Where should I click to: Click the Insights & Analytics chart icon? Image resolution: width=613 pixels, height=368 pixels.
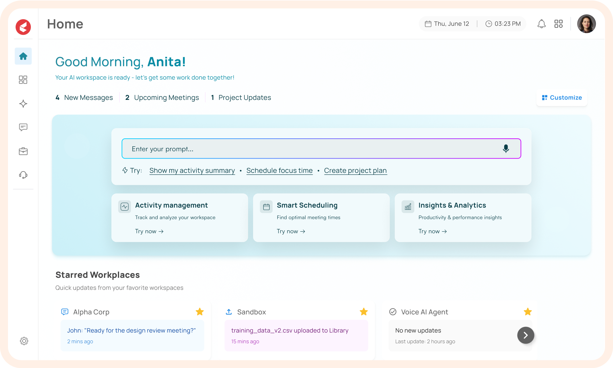(408, 207)
